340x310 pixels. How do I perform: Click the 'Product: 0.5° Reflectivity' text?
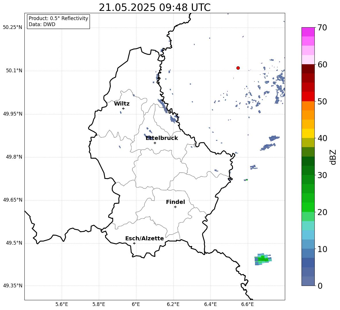pos(58,18)
